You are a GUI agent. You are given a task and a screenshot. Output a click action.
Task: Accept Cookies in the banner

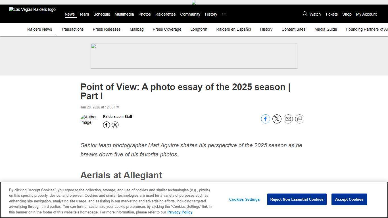click(x=349, y=199)
